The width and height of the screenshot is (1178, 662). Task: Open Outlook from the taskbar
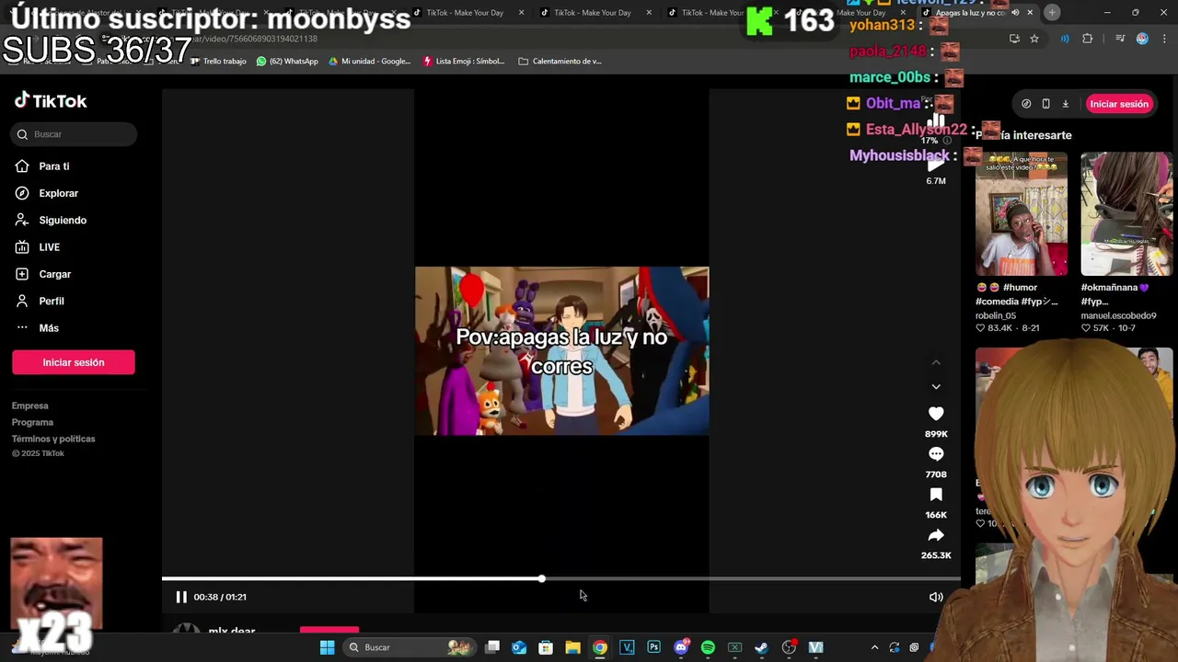519,647
